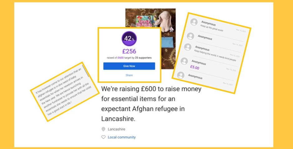Click the 42% progress circle
This screenshot has height=149, width=293.
click(x=129, y=39)
